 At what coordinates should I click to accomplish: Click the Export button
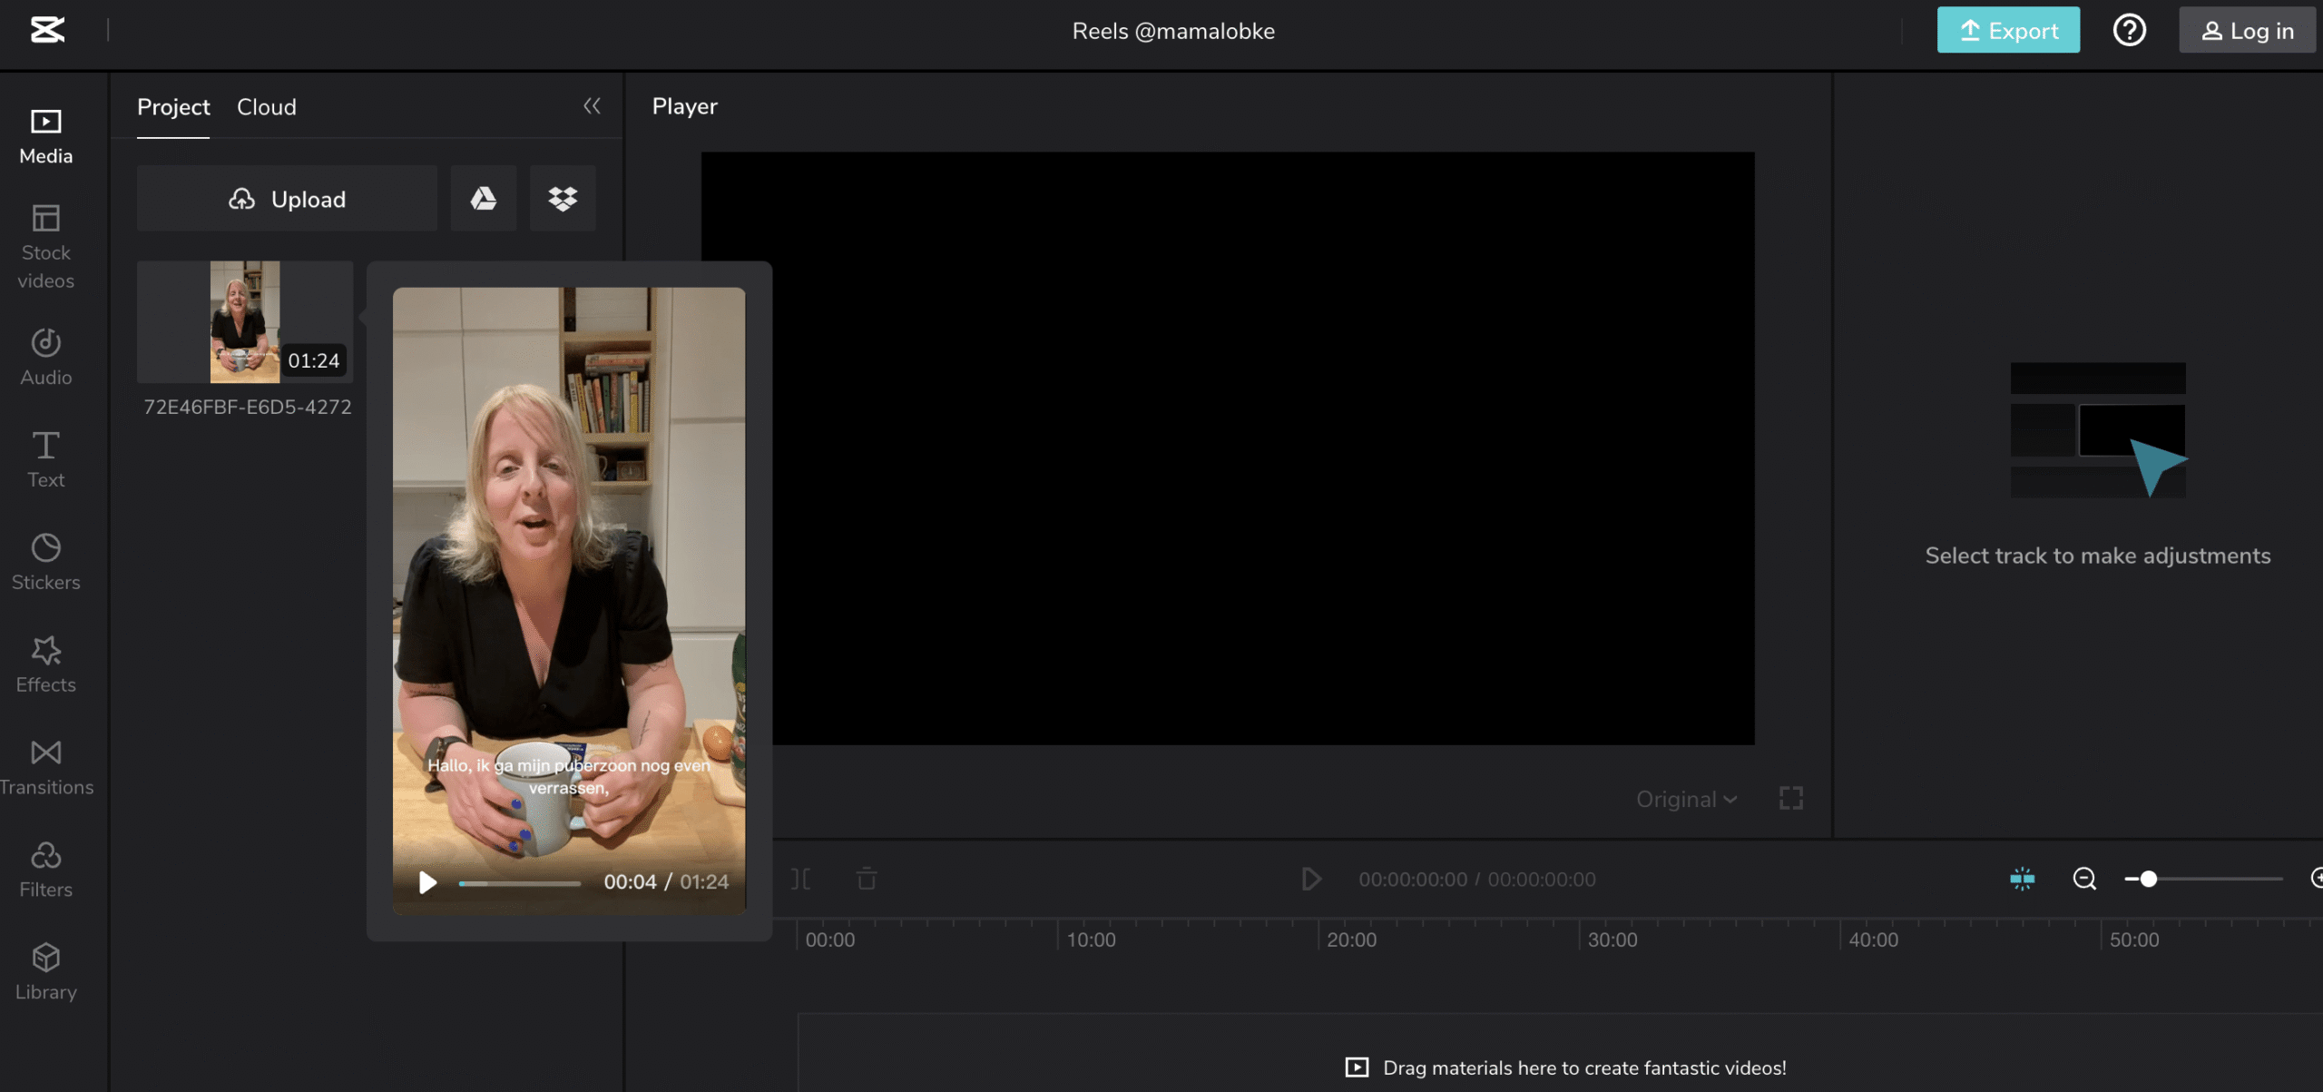pyautogui.click(x=2008, y=30)
